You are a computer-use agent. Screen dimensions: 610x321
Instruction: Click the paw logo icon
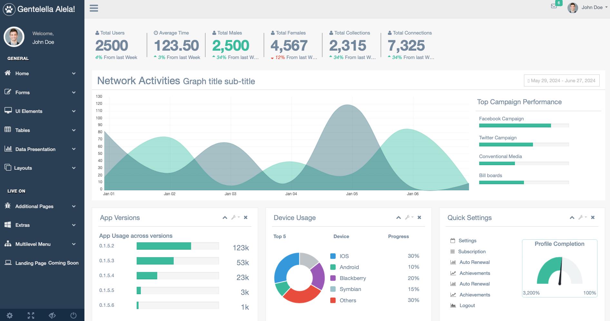point(9,9)
